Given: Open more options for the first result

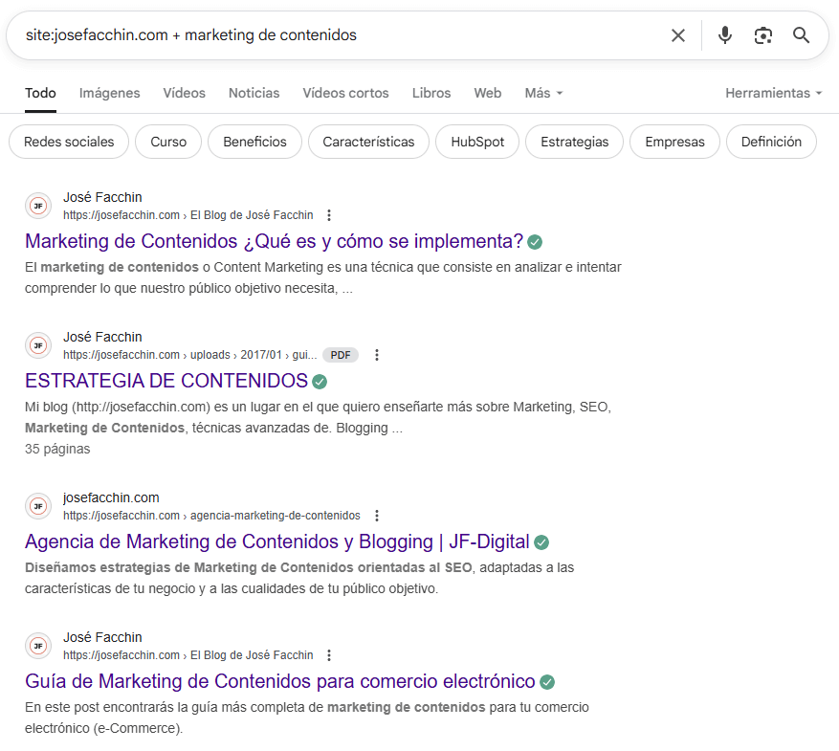Looking at the screenshot, I should coord(329,215).
